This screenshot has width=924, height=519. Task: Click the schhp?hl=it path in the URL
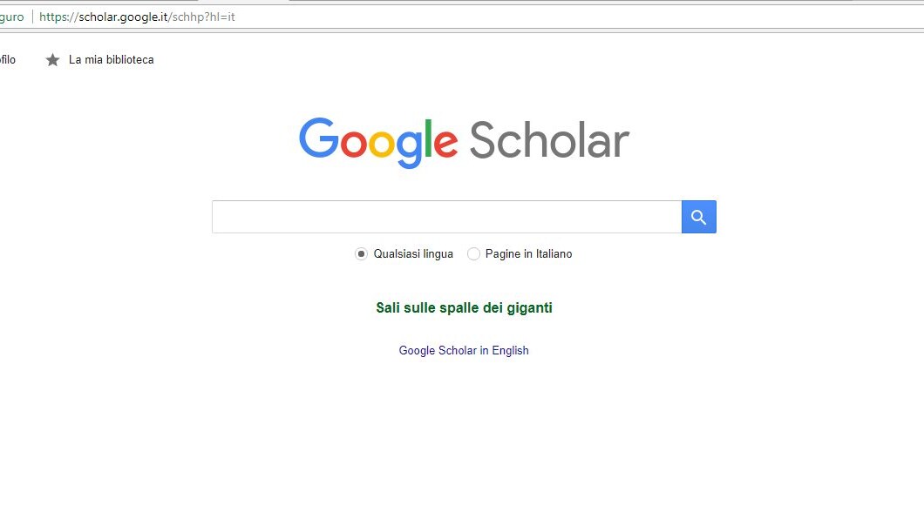(202, 17)
